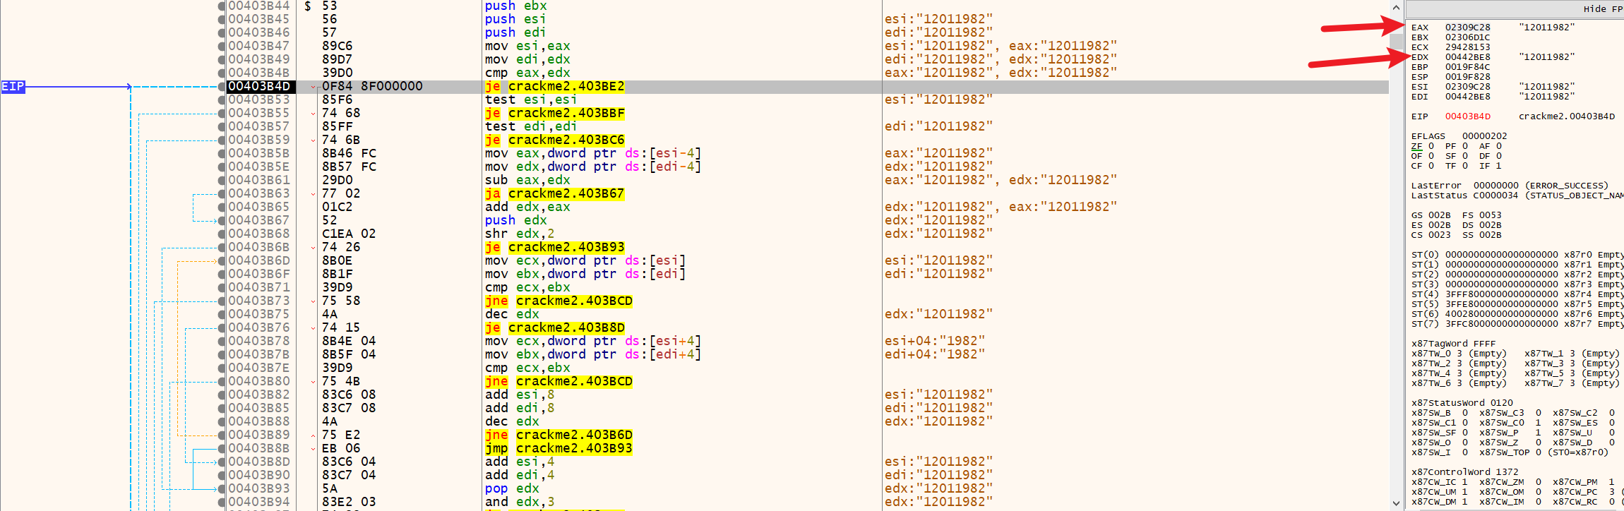Toggle breakpoint dot at address 00403B67

point(222,221)
